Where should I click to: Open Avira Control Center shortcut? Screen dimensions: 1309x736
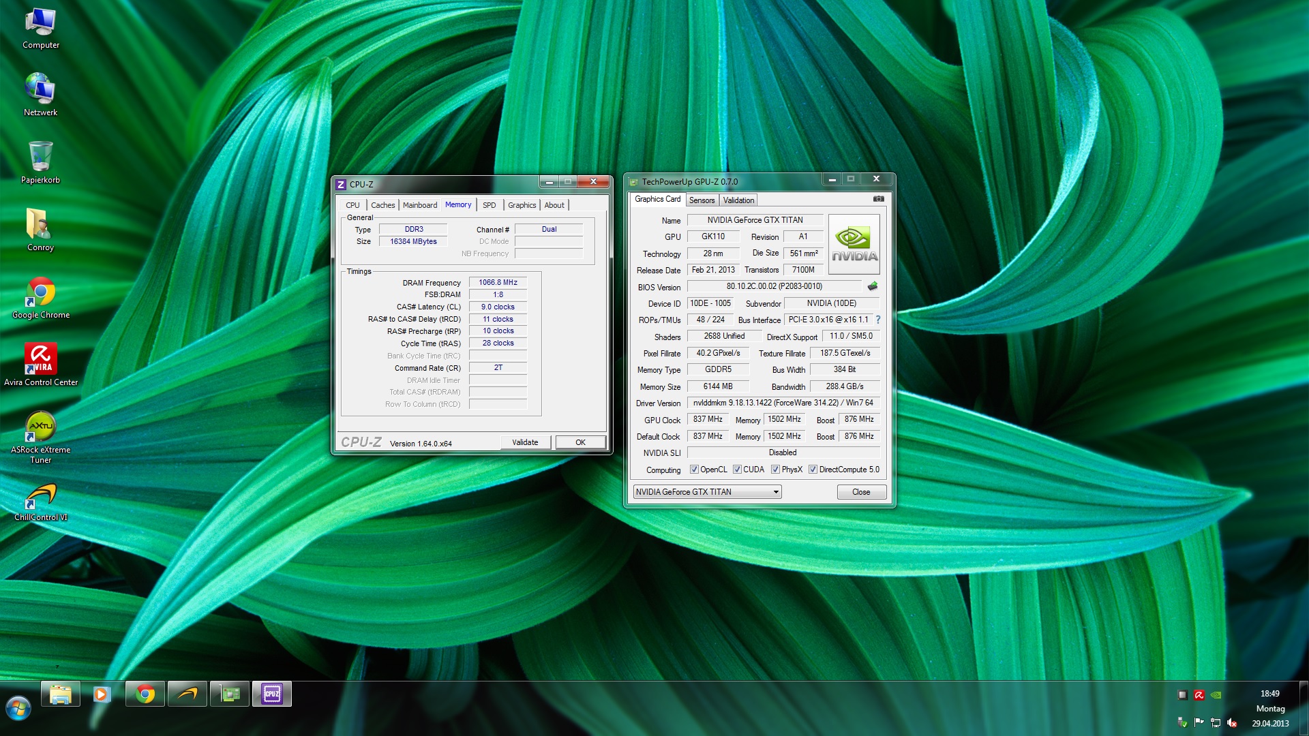40,359
